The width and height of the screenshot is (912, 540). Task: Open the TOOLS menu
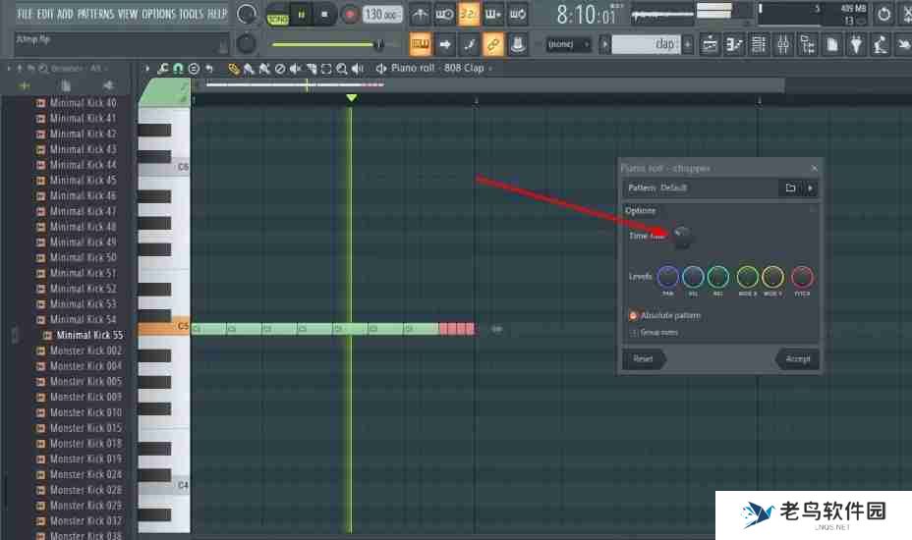pos(192,14)
